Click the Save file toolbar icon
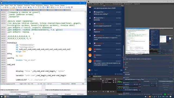This screenshot has width=174, height=98. (6, 7)
